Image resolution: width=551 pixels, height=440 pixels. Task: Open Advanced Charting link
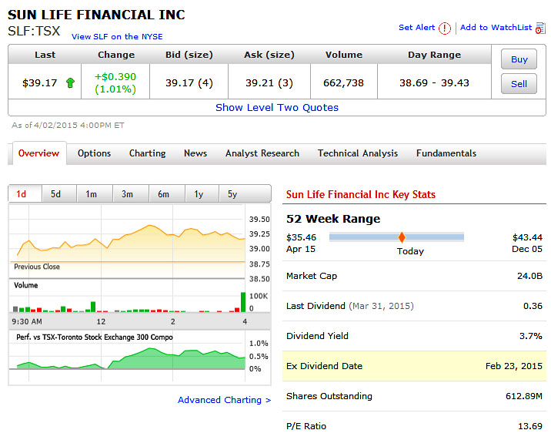(224, 400)
